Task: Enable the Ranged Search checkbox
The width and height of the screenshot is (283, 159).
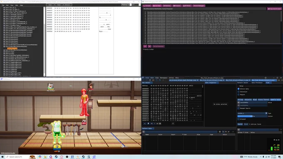Action: click(238, 108)
